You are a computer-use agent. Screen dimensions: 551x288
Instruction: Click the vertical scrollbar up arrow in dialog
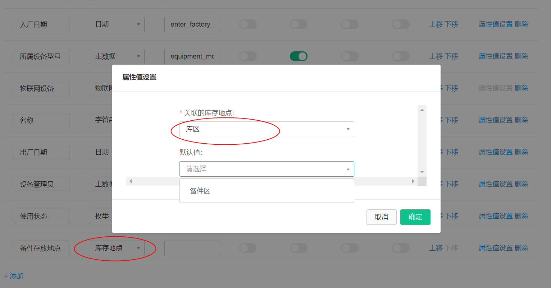coord(422,110)
